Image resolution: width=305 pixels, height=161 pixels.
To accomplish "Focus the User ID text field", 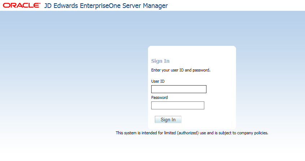I will point(179,89).
